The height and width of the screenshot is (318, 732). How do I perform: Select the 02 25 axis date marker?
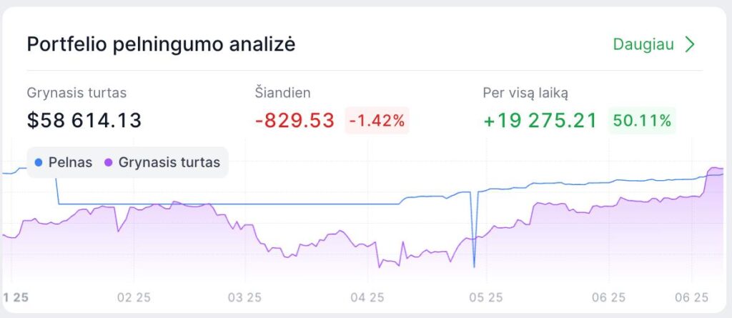[x=134, y=297]
